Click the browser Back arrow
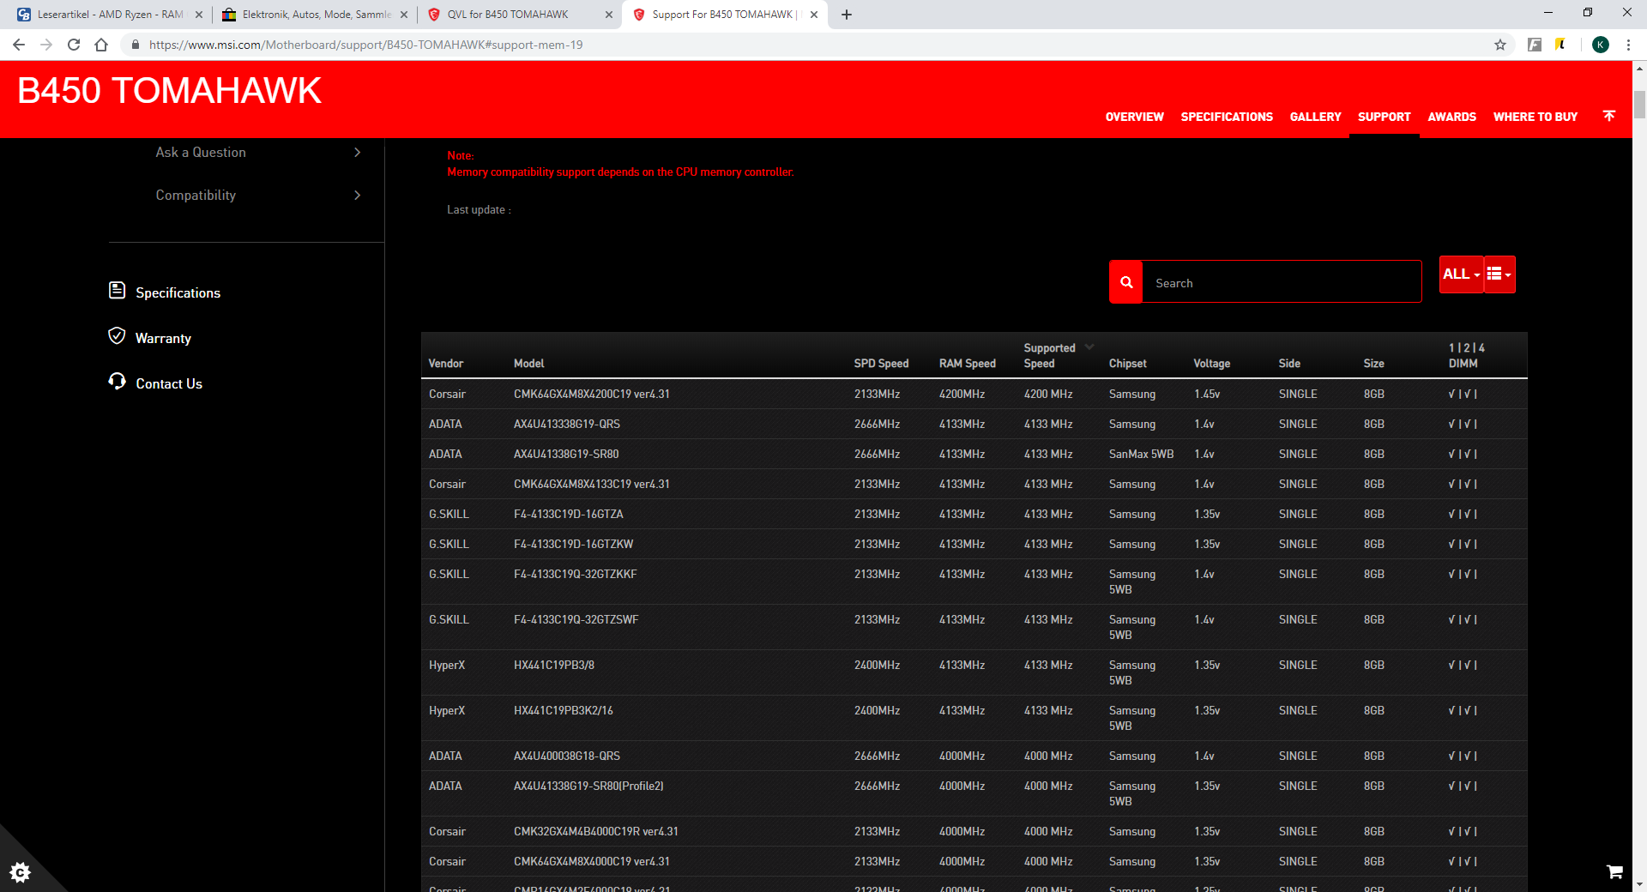The height and width of the screenshot is (892, 1647). click(x=19, y=45)
